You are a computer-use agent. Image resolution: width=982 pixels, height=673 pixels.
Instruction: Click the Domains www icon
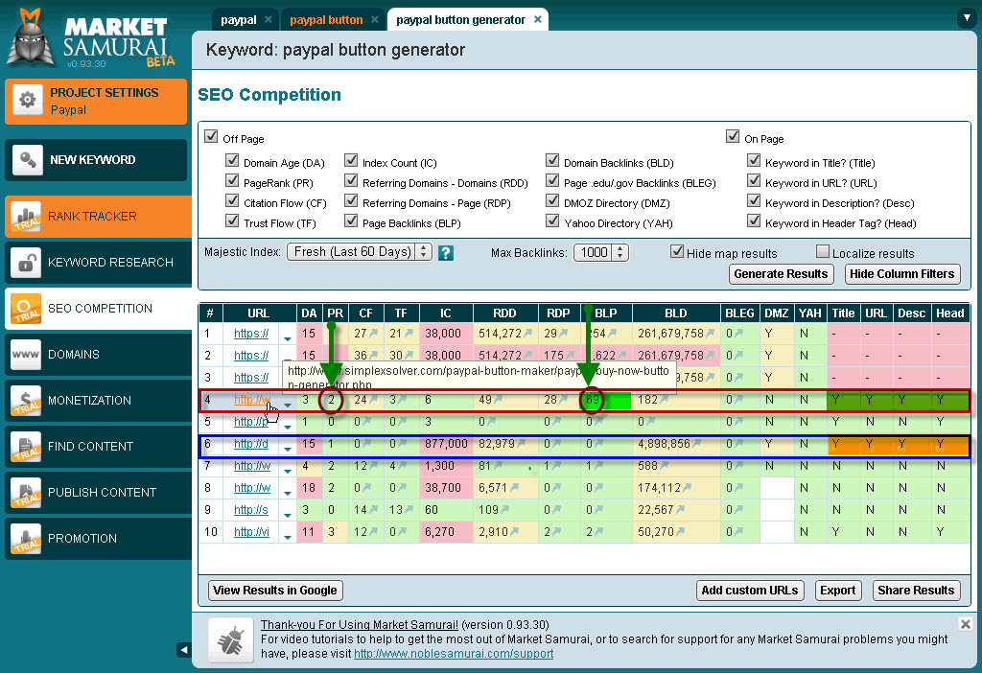[x=26, y=355]
